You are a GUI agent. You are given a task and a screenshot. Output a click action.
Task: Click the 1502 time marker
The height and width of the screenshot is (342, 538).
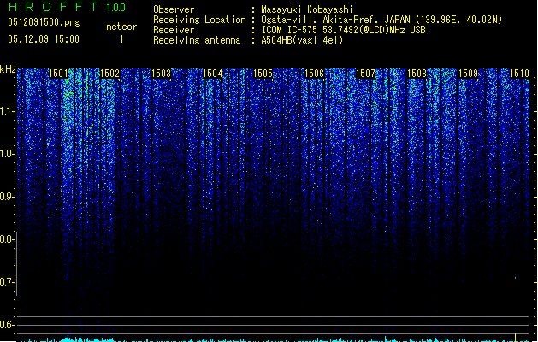(109, 74)
